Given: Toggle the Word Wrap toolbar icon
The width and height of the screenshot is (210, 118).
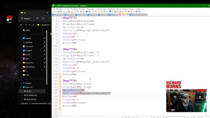Looking at the screenshot, I should pos(105,12).
